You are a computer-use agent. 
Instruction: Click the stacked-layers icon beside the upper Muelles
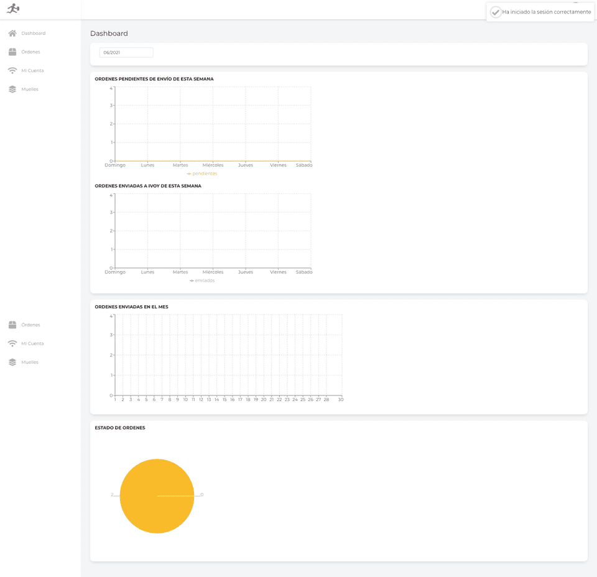pos(12,90)
